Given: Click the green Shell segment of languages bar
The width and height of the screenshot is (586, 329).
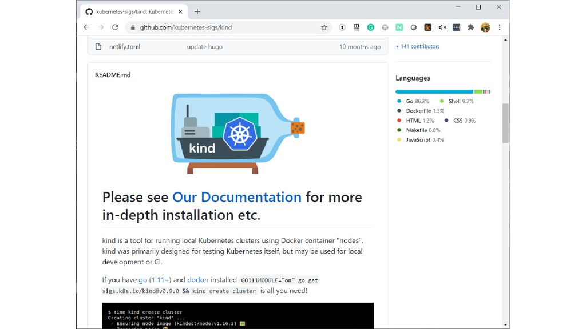Looking at the screenshot, I should click(x=478, y=91).
